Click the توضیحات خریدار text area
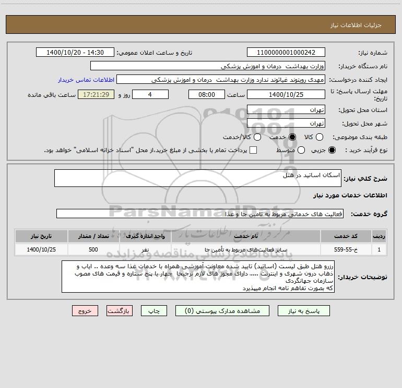Viewport: 402px width, 388px height. tap(198, 277)
